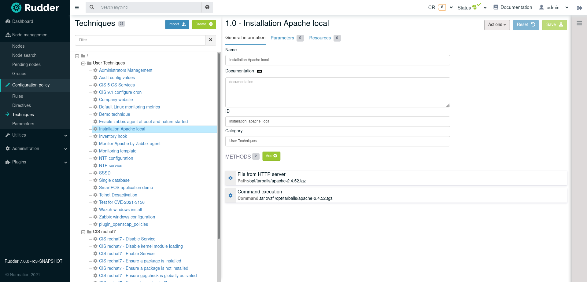
Task: Click gear icon of File from HTTP server method
Action: coord(231,178)
